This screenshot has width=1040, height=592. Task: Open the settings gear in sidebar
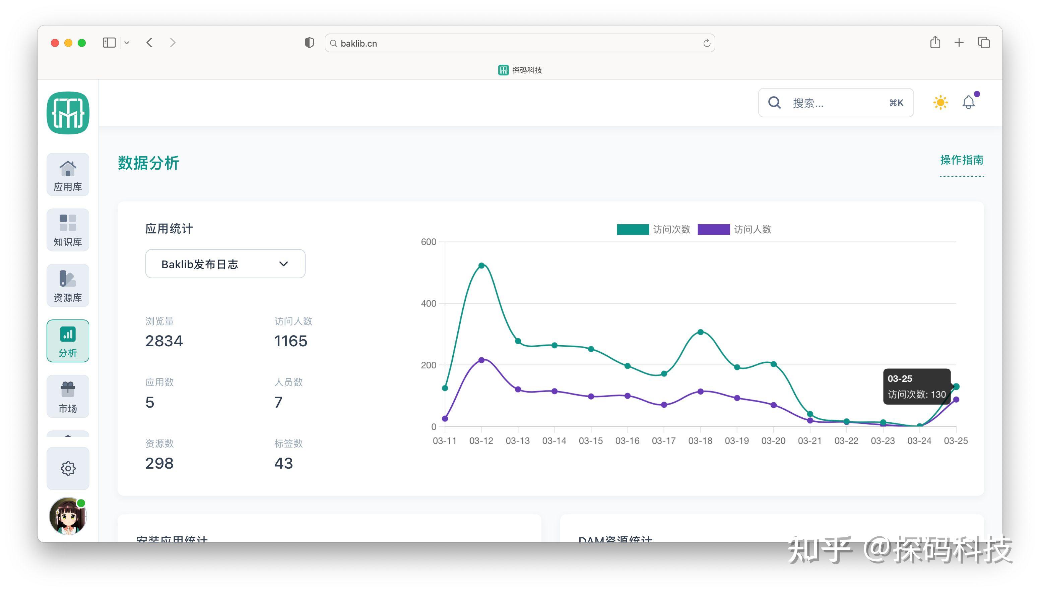(68, 468)
